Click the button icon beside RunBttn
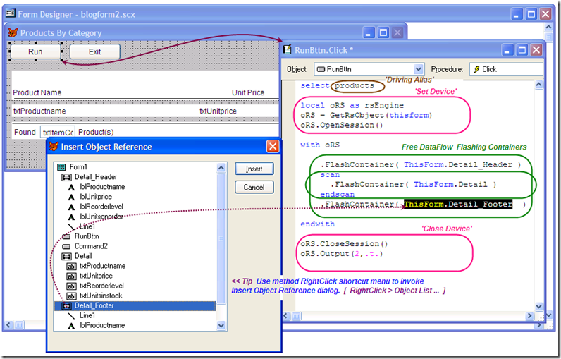This screenshot has width=561, height=359. click(66, 236)
